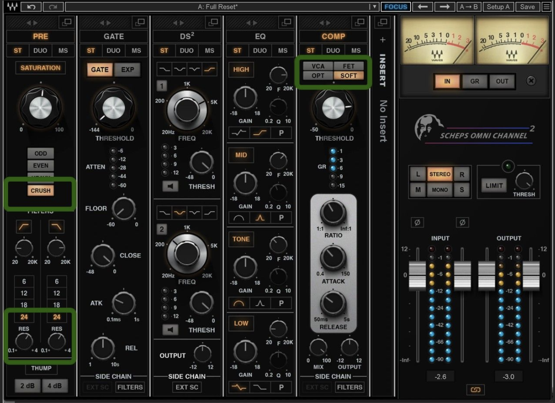Select the OPT compressor type
555x403 pixels.
coord(318,76)
